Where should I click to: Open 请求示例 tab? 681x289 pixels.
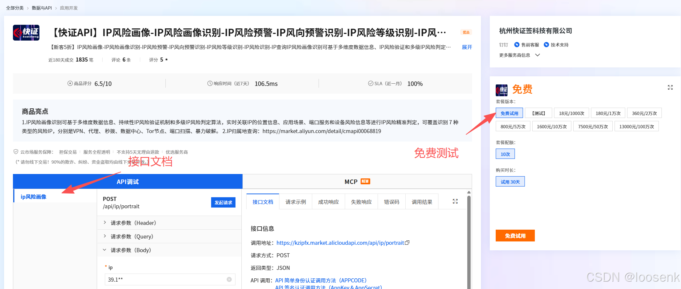[x=296, y=202]
